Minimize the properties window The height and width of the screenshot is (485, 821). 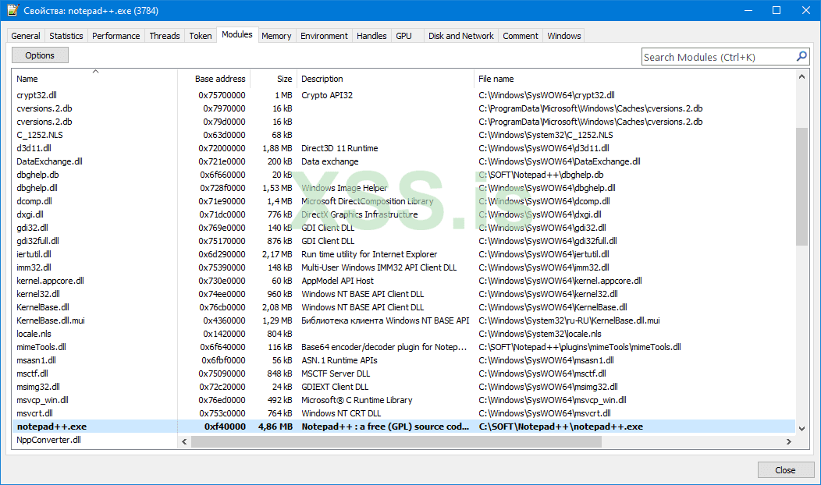click(x=748, y=10)
